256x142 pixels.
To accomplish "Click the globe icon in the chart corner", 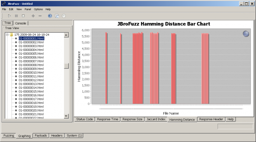I will click(246, 34).
